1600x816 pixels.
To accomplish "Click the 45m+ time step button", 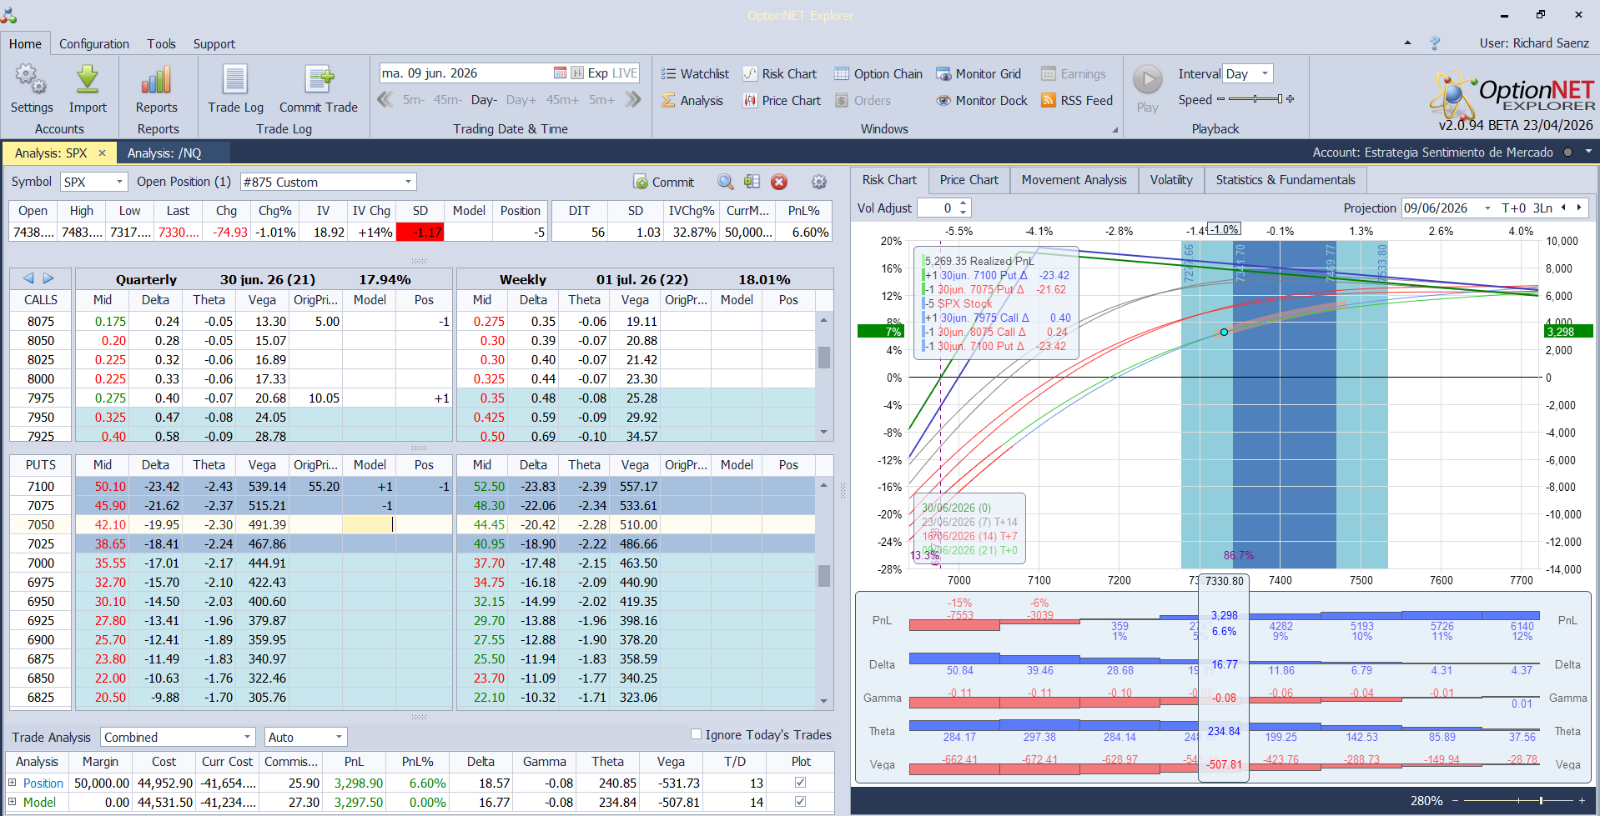I will click(562, 100).
